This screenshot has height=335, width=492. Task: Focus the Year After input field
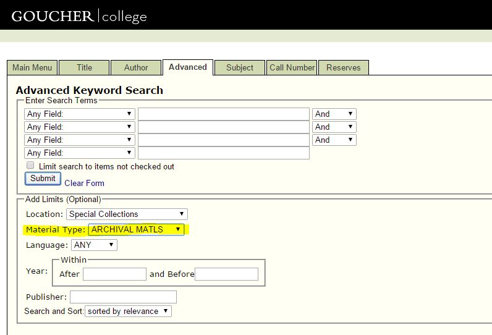114,274
